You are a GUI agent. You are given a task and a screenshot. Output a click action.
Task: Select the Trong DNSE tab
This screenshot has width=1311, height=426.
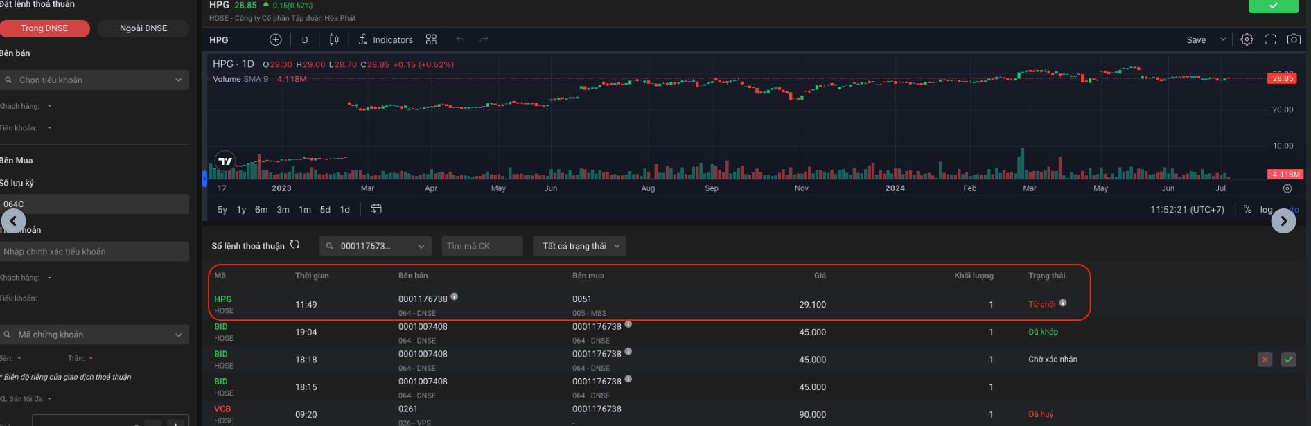(44, 28)
